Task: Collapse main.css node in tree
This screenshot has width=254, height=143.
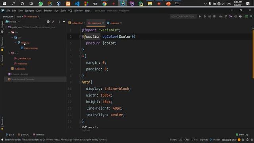Action: coord(15,43)
